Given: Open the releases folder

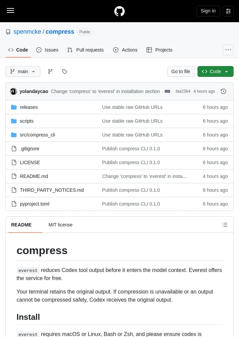Looking at the screenshot, I should [x=29, y=107].
